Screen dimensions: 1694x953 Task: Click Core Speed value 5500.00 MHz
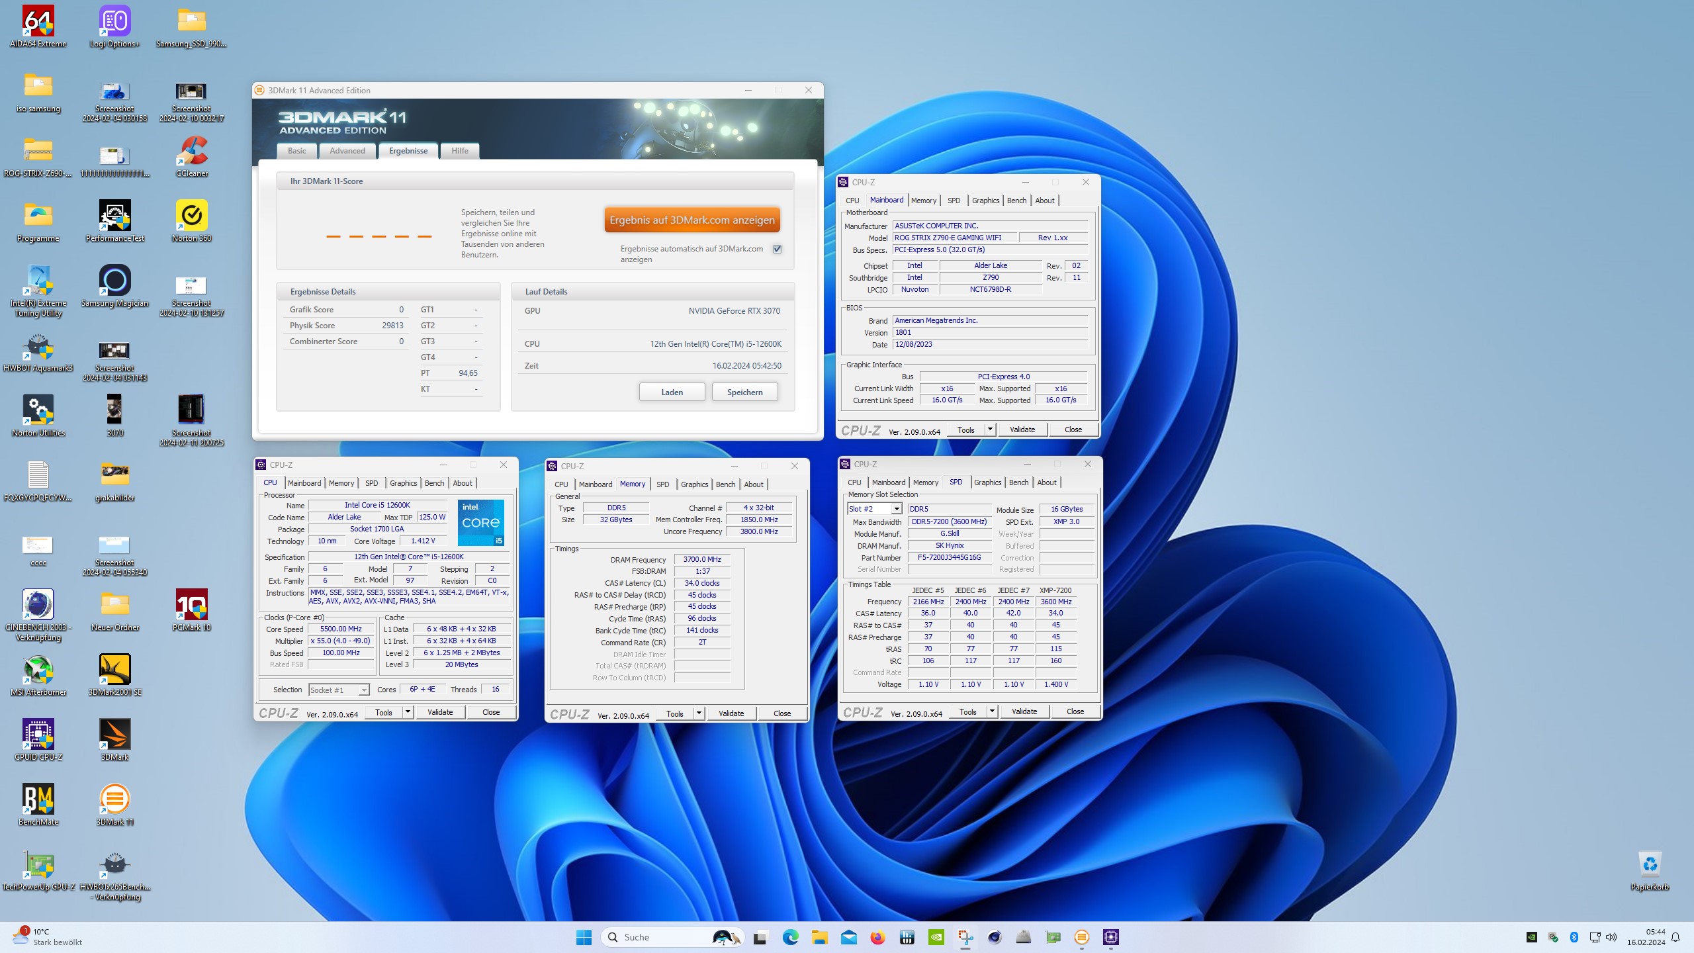coord(341,629)
